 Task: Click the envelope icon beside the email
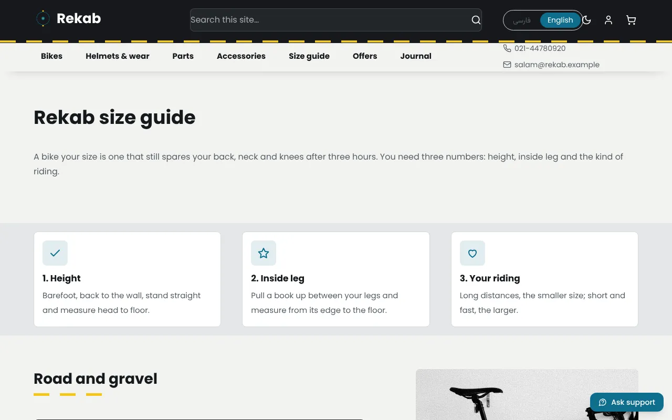coord(507,65)
